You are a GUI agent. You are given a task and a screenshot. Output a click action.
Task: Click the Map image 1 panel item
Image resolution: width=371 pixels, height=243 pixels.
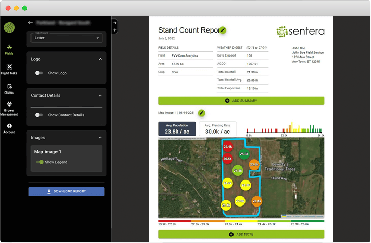(67, 158)
